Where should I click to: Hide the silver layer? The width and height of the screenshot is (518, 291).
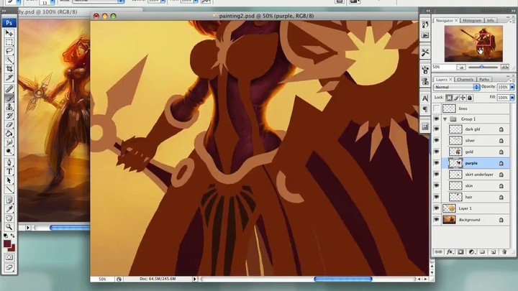(x=437, y=140)
